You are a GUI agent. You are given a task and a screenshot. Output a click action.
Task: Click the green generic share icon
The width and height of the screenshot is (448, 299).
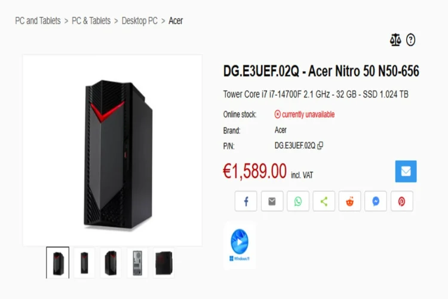point(324,202)
